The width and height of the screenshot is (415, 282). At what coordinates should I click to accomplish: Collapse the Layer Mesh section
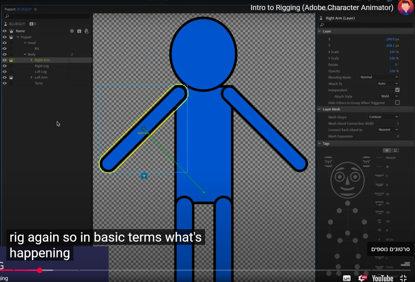(x=319, y=109)
